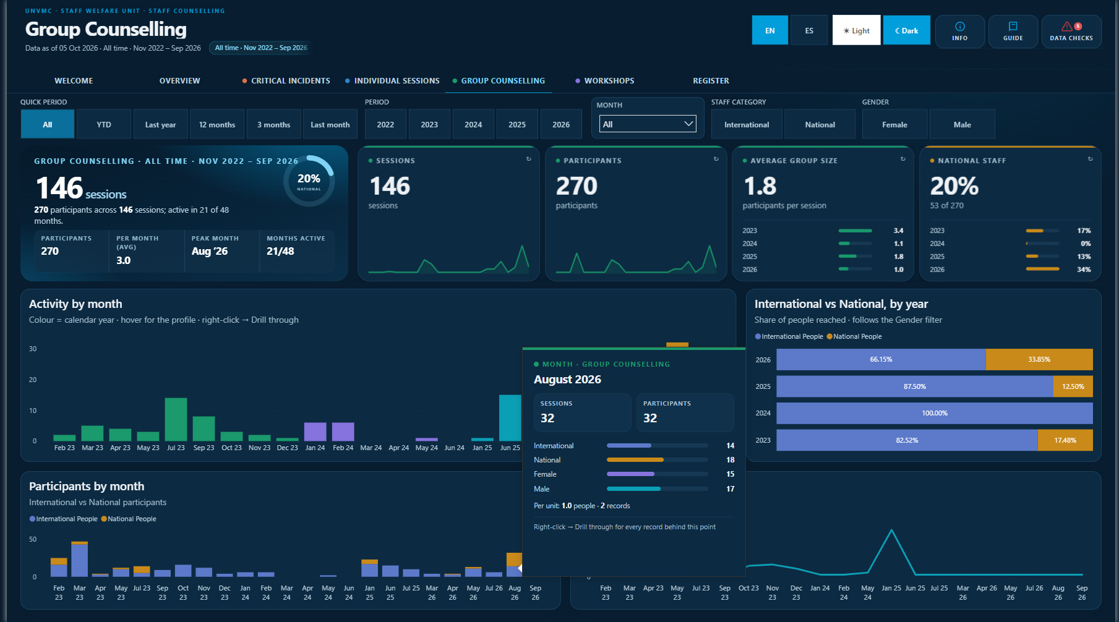
Task: Click 2025 National 12.50% bar segment
Action: (x=1073, y=386)
